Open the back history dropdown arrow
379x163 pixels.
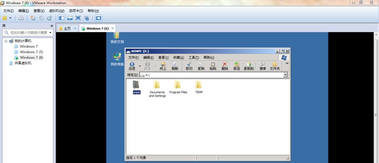140,66
